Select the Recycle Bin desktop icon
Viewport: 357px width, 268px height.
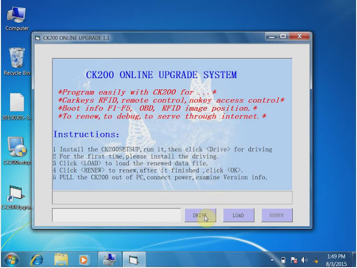[17, 61]
